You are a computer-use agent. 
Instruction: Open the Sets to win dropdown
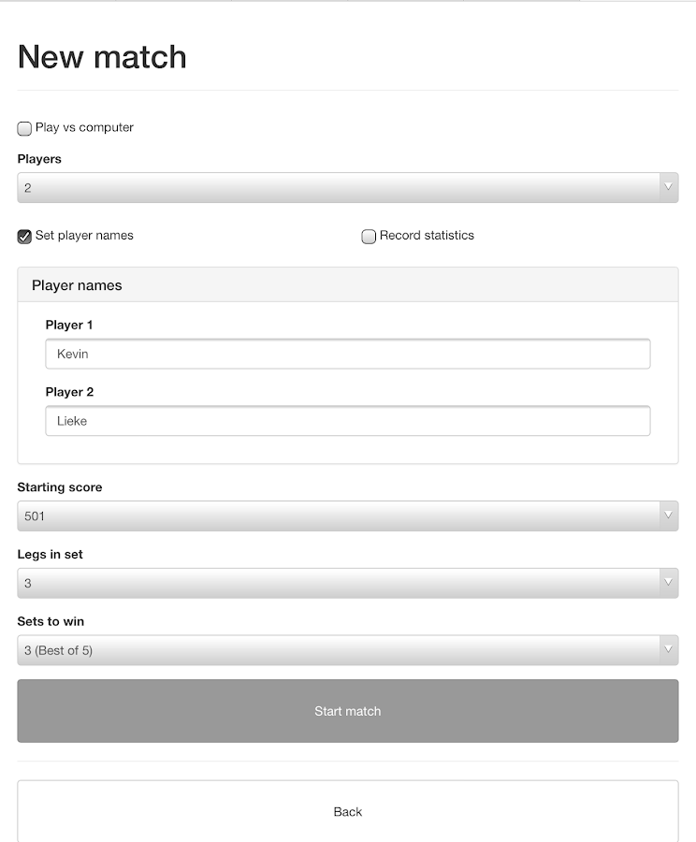[337, 650]
